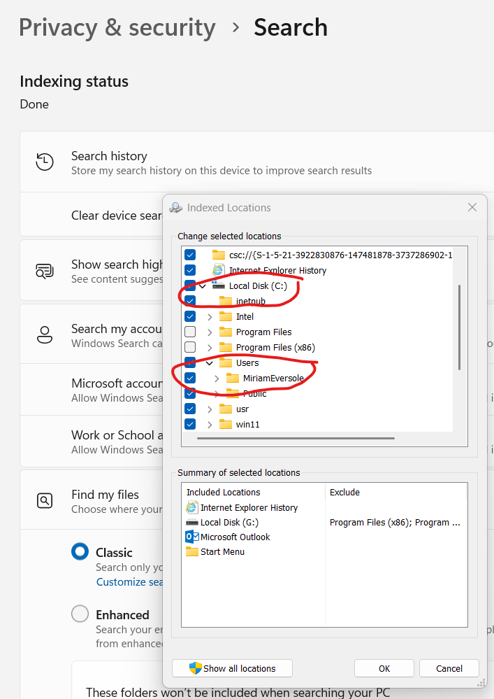This screenshot has width=494, height=699.
Task: Expand the Program Files (x86) node
Action: [x=210, y=347]
